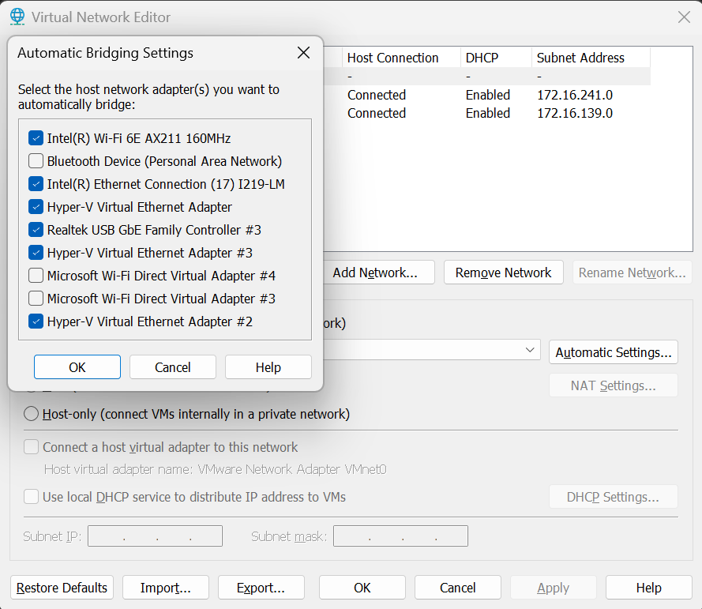Click the Host Connection column header
Screen dimensions: 702x609
tap(402, 58)
